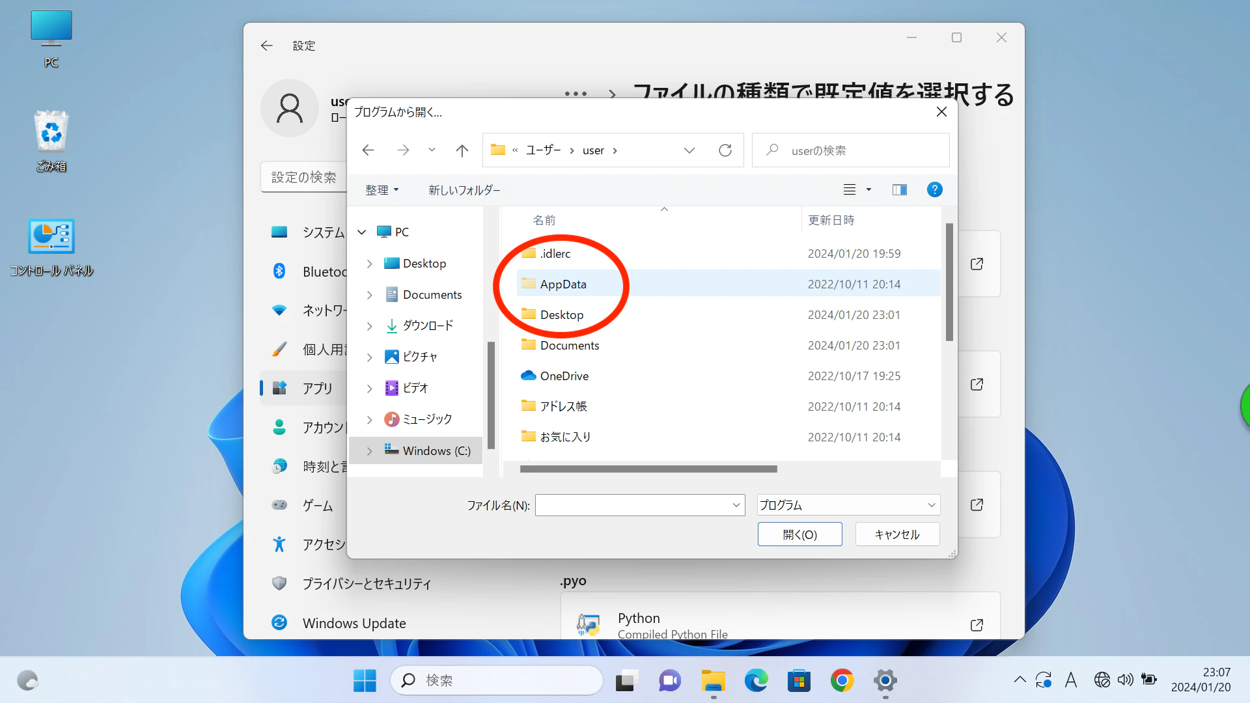Go back in the open dialog
This screenshot has width=1250, height=703.
[368, 150]
